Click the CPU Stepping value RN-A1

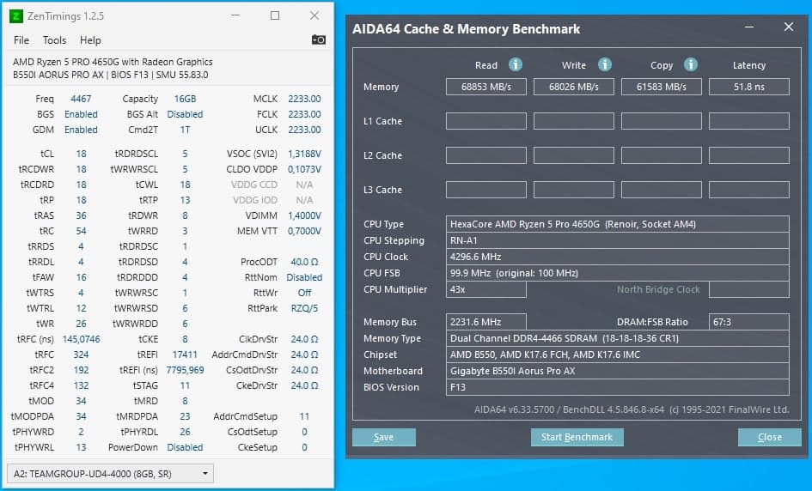(x=617, y=240)
